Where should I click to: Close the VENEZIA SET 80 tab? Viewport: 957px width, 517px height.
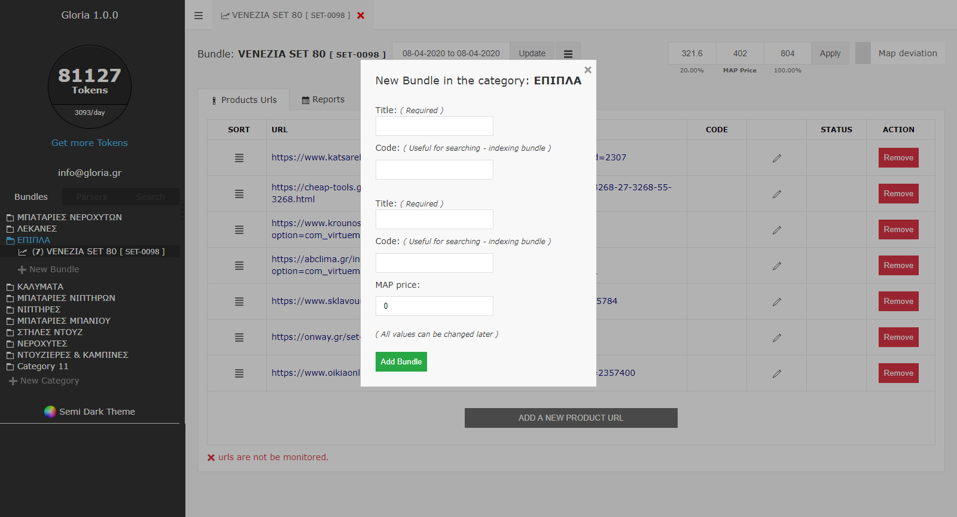tap(361, 16)
